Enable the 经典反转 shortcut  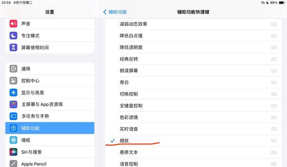point(193,59)
